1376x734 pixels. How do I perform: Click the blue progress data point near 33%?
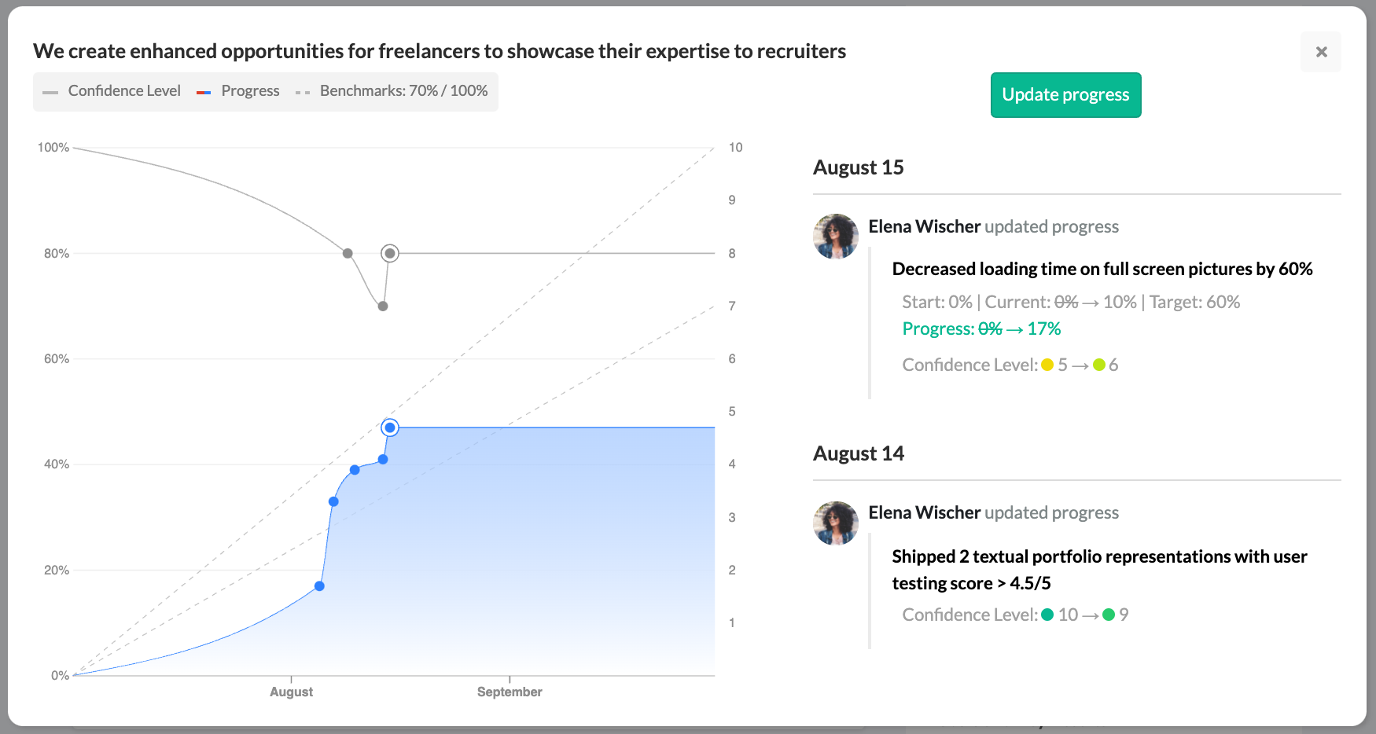333,501
